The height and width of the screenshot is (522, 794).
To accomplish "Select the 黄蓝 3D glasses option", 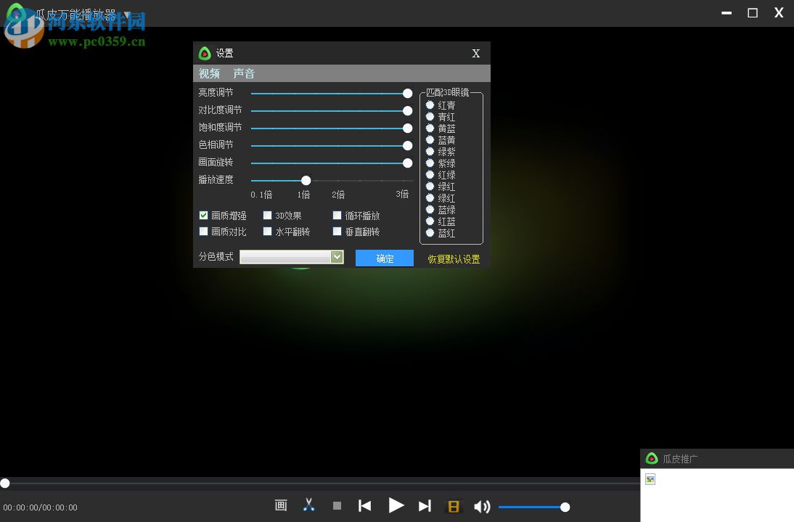I will (430, 128).
